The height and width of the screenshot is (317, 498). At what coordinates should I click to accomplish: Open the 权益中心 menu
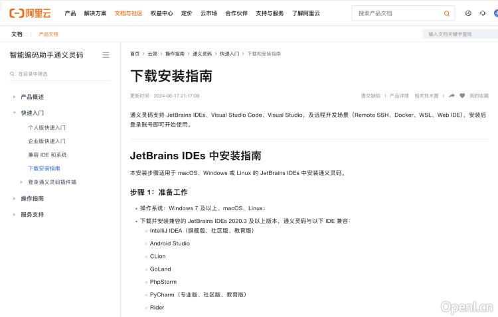pos(161,13)
